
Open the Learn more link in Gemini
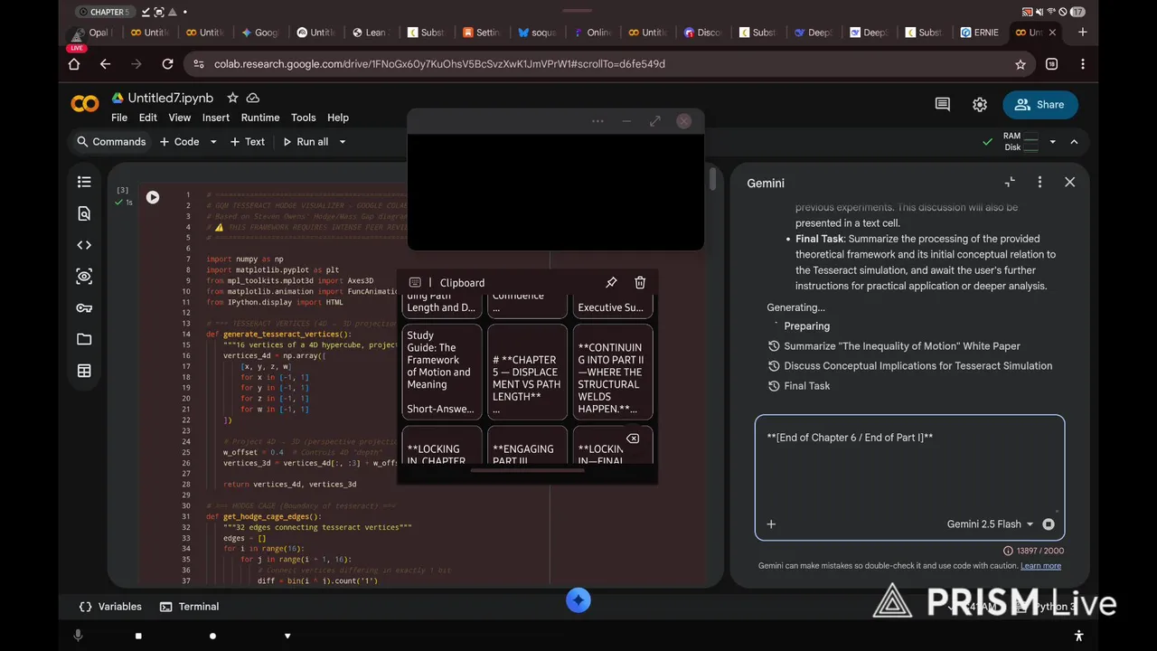pos(1040,566)
